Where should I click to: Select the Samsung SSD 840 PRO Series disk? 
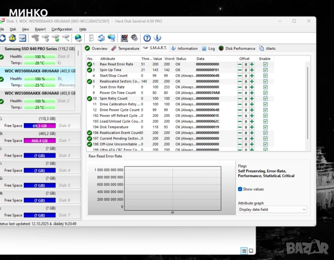pos(30,49)
